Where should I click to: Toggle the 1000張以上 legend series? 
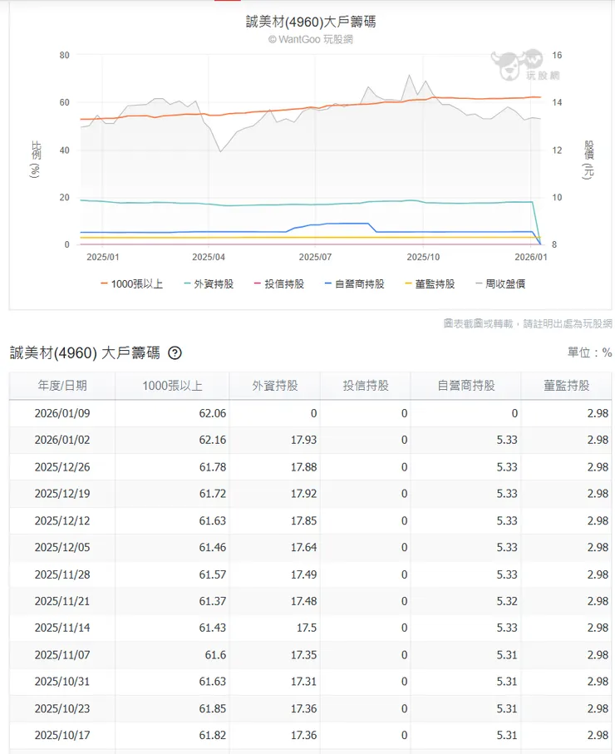132,284
